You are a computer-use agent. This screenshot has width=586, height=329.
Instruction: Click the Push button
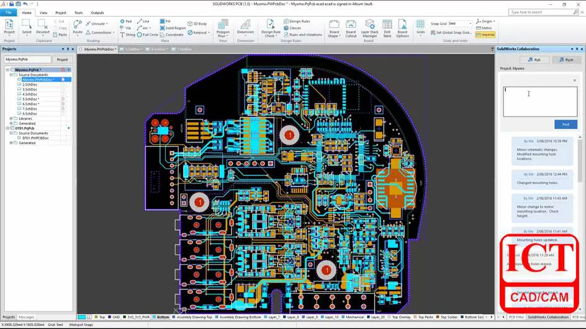tap(567, 59)
